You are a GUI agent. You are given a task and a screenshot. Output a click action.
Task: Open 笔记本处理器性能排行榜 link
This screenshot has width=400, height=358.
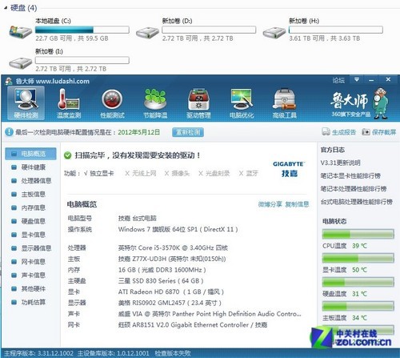354,189
